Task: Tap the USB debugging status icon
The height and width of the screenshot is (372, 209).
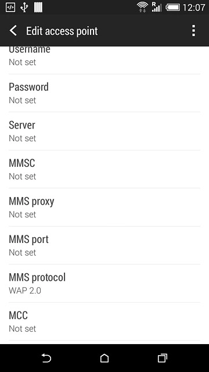Action: click(x=10, y=8)
